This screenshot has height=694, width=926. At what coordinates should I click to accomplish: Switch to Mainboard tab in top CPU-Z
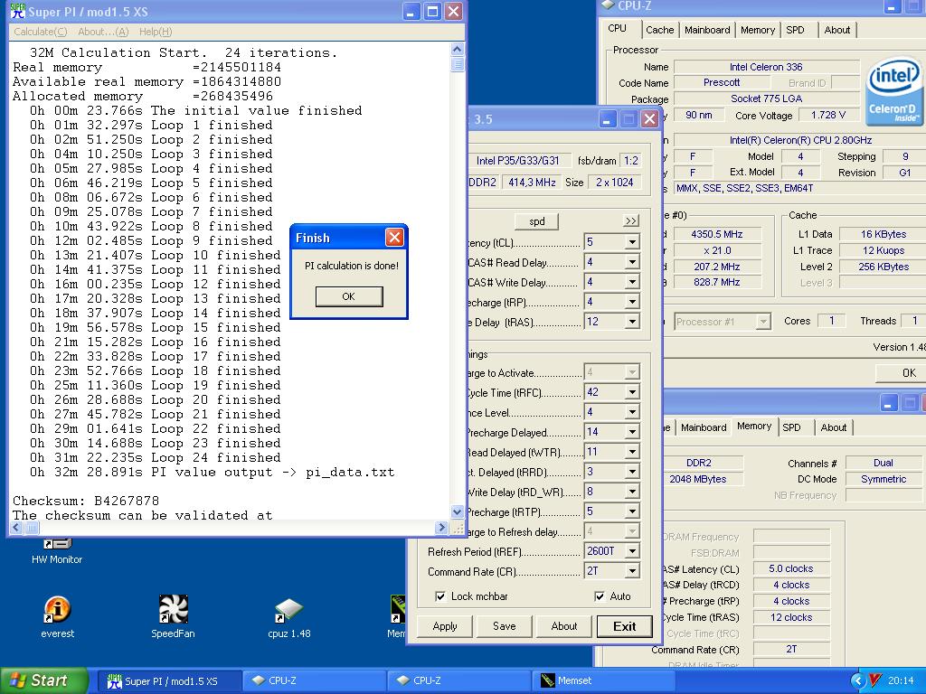707,30
